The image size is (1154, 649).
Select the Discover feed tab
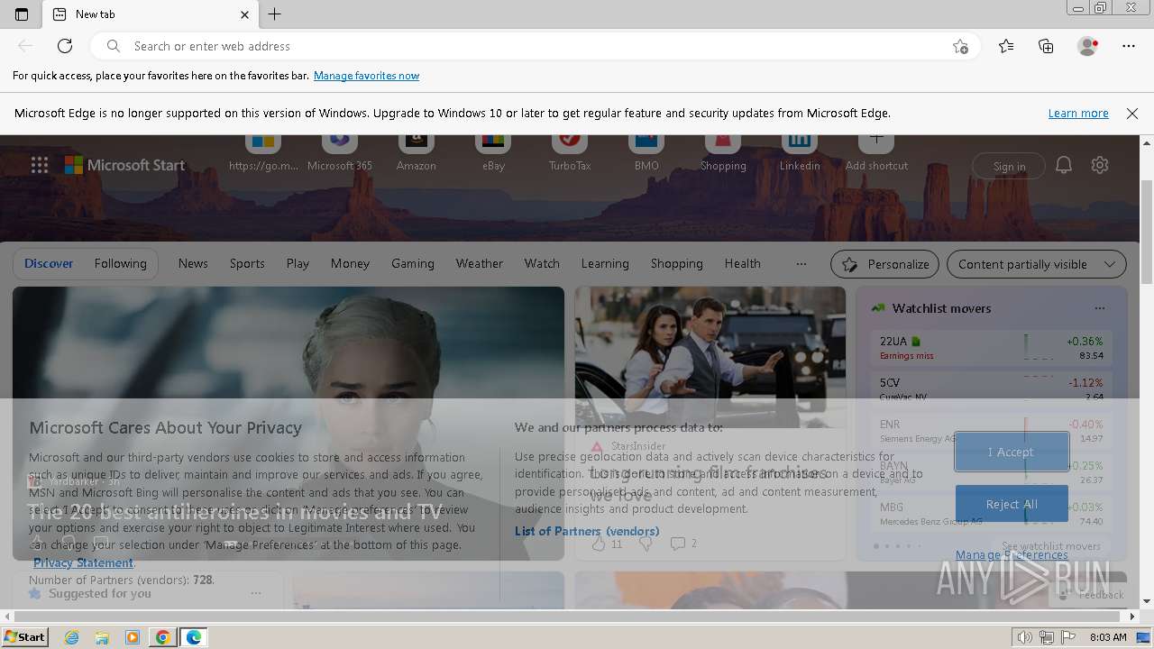tap(49, 263)
